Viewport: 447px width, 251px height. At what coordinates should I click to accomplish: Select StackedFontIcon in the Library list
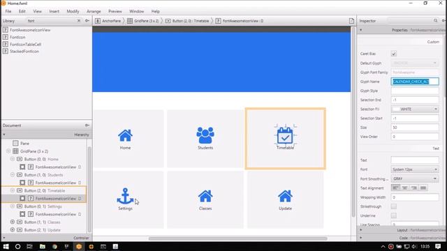pyautogui.click(x=24, y=51)
